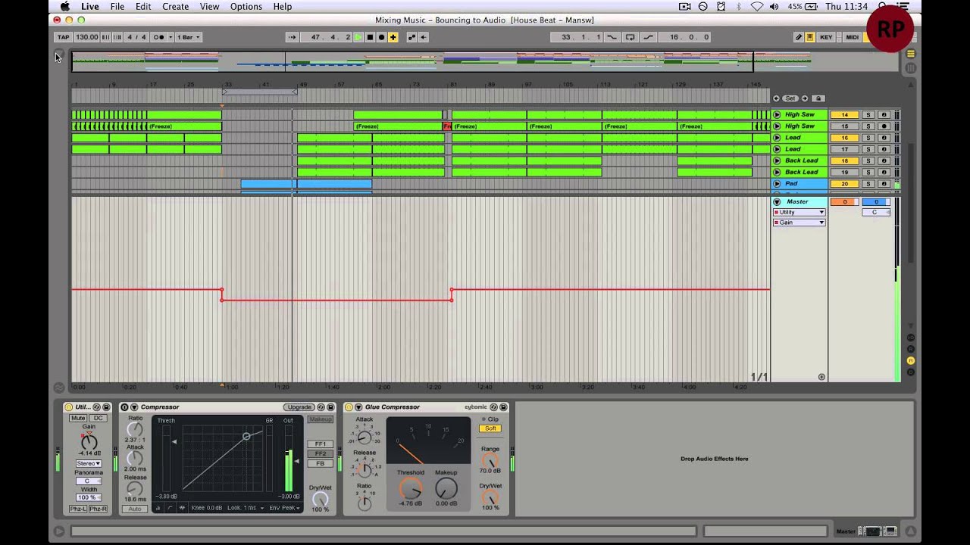The image size is (970, 545).
Task: Open the Env Peak dropdown
Action: pos(286,508)
